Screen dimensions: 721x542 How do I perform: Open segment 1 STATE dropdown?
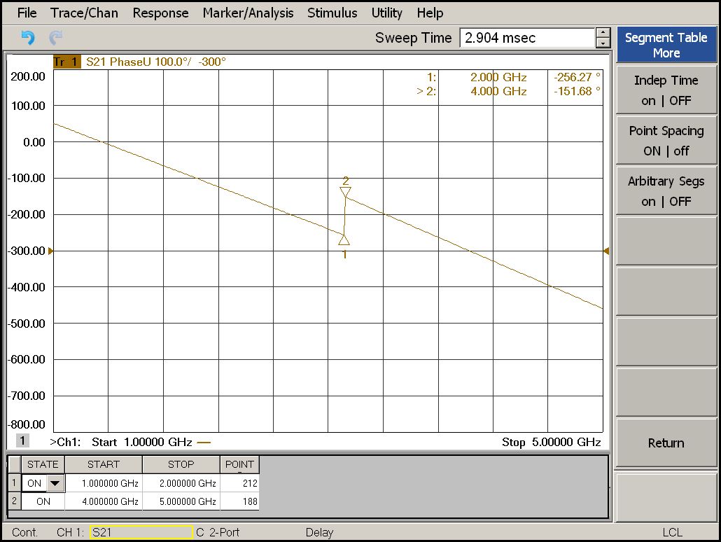53,483
